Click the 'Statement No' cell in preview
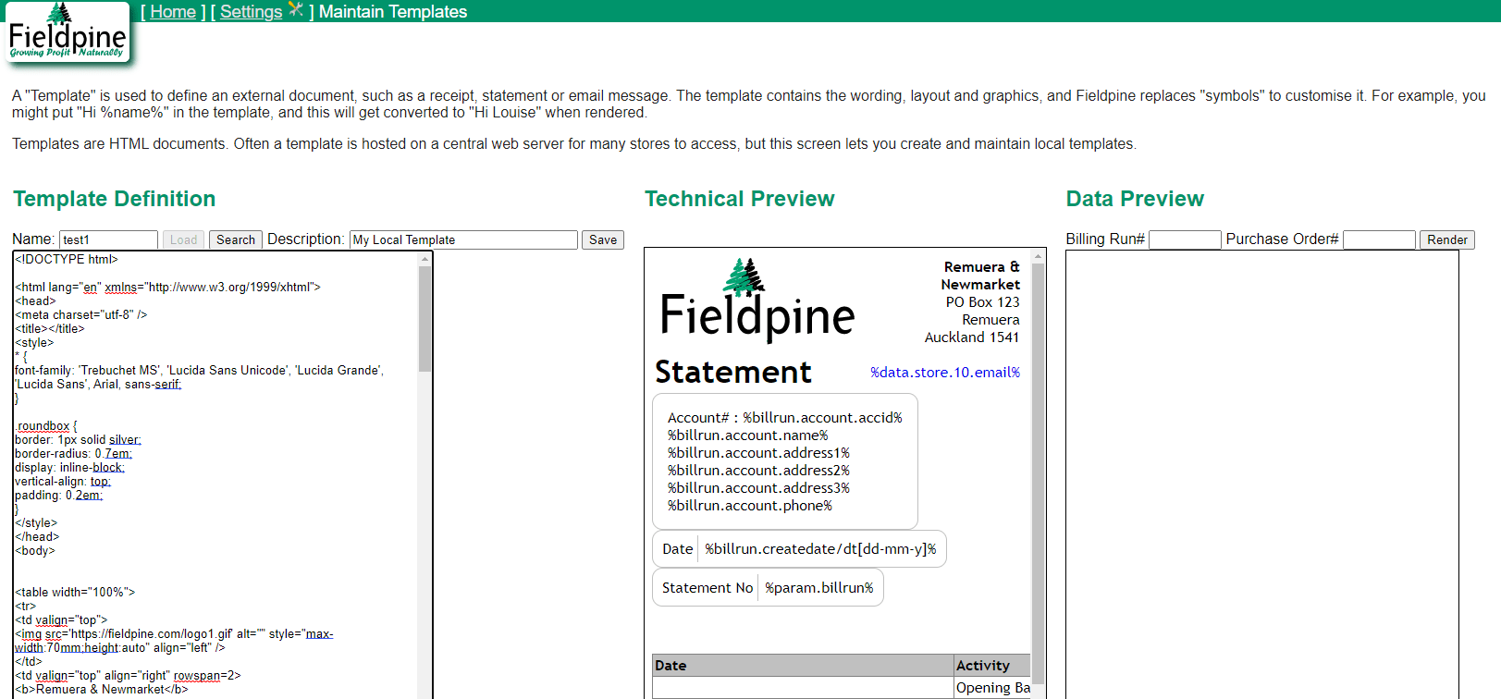This screenshot has width=1501, height=699. coord(707,588)
